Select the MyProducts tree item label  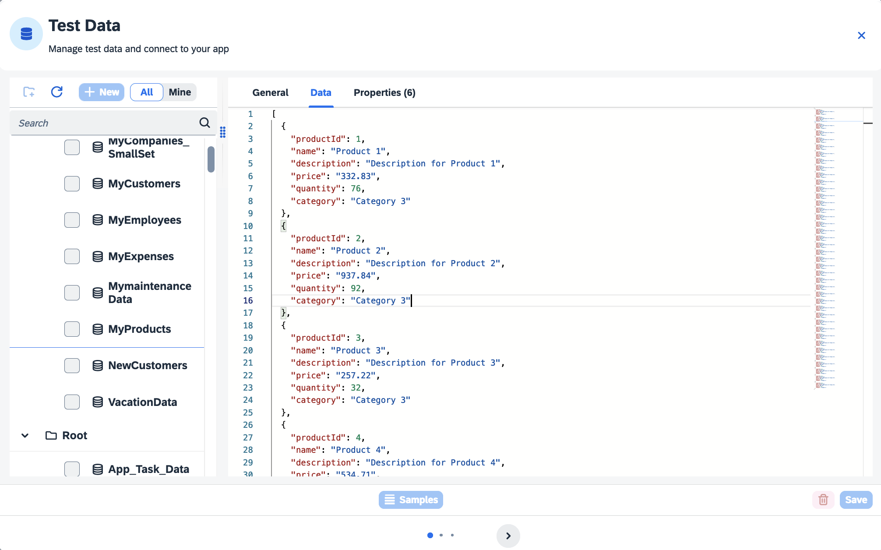(140, 329)
